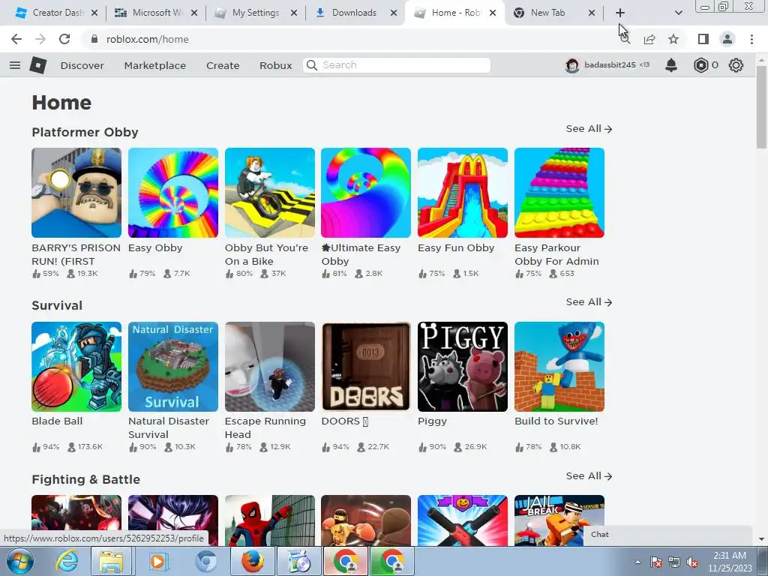
Task: Open the Robux menu item
Action: 276,65
